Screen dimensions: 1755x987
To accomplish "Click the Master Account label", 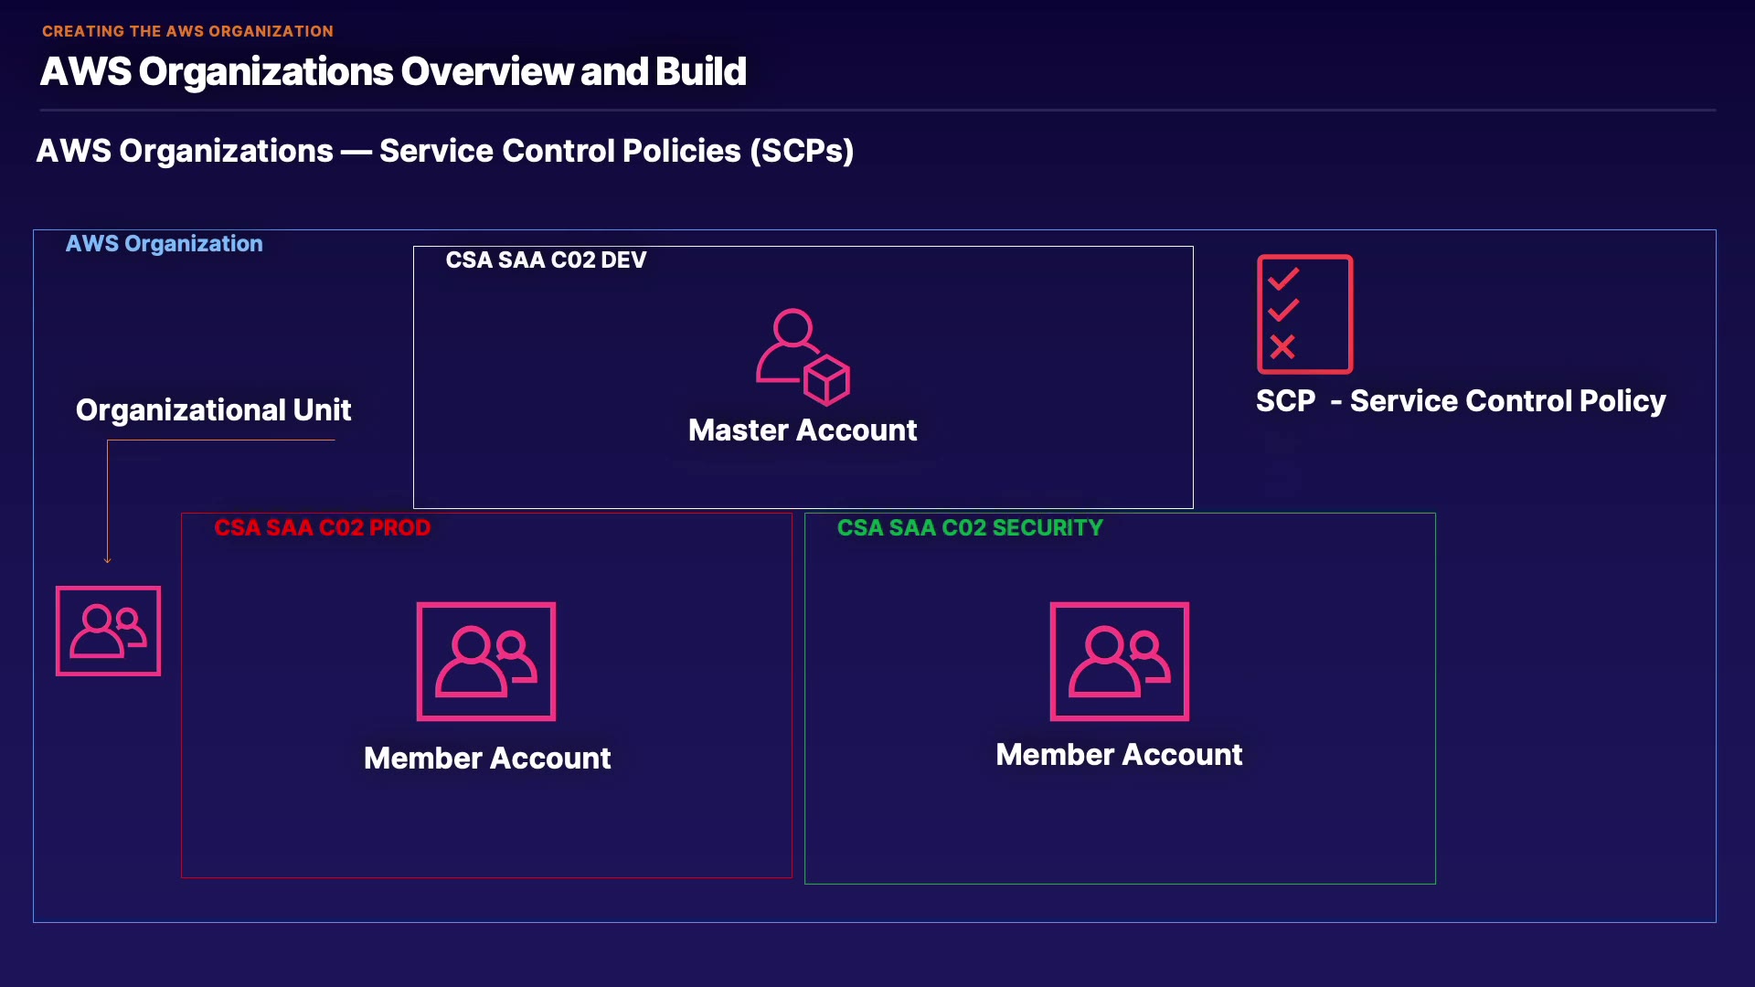I will point(802,430).
